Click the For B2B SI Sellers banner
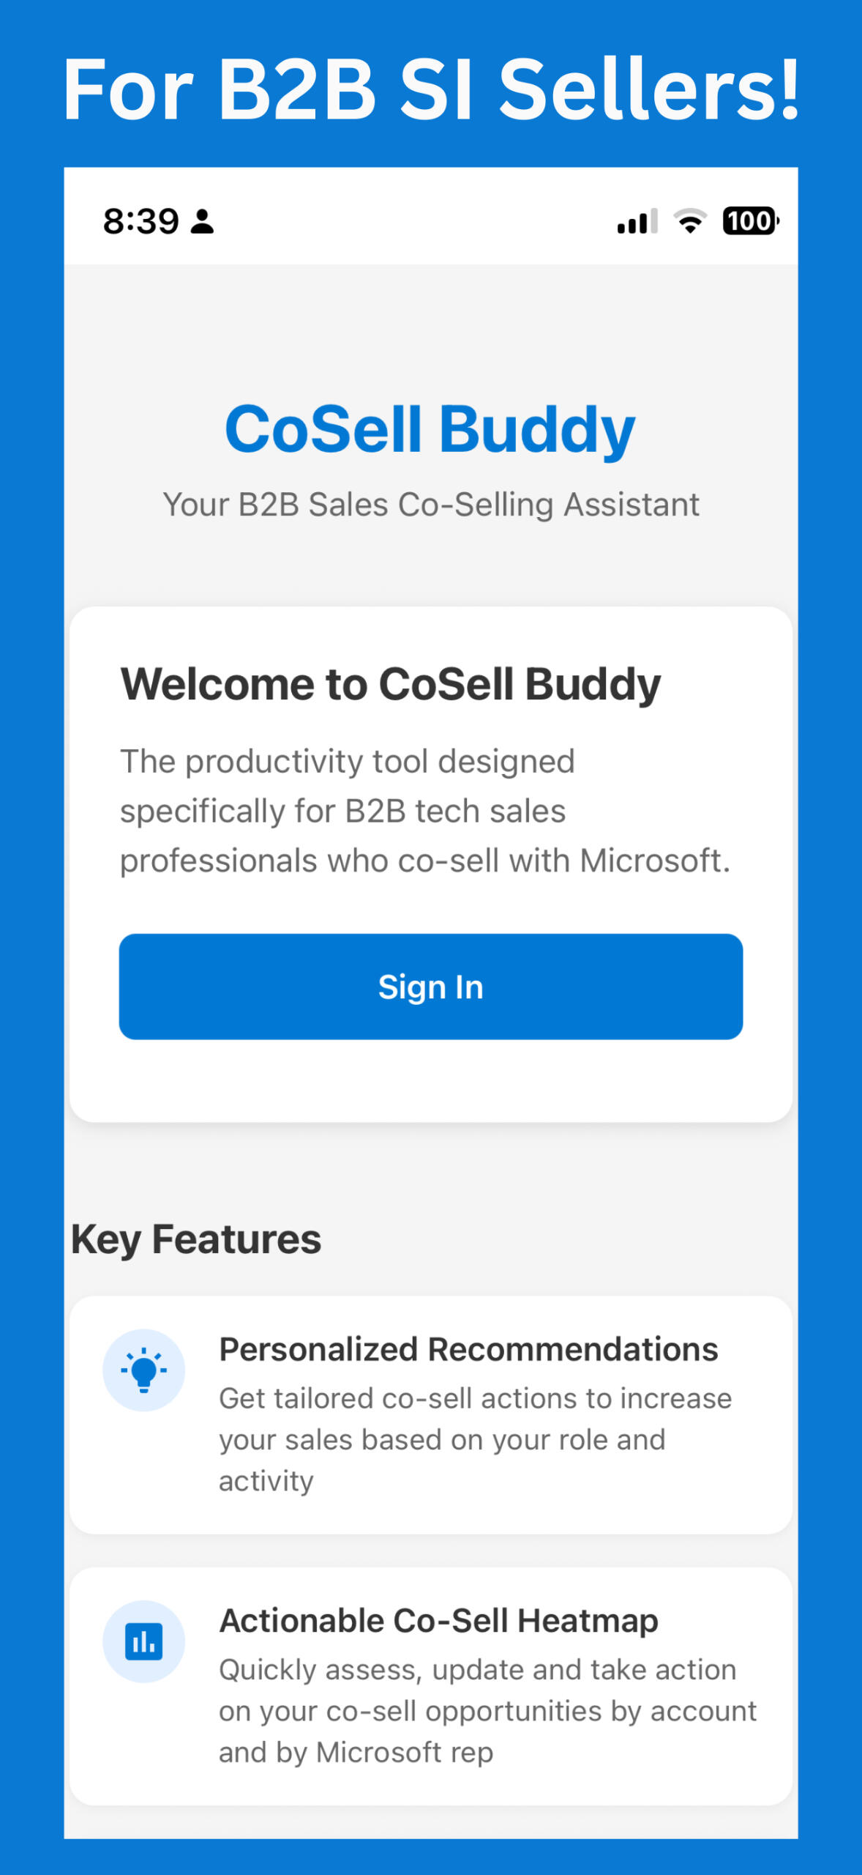Screen dimensions: 862x1875 431,89
